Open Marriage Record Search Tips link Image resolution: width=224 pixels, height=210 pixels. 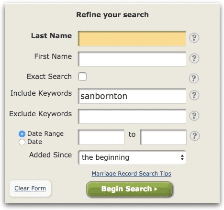[131, 174]
